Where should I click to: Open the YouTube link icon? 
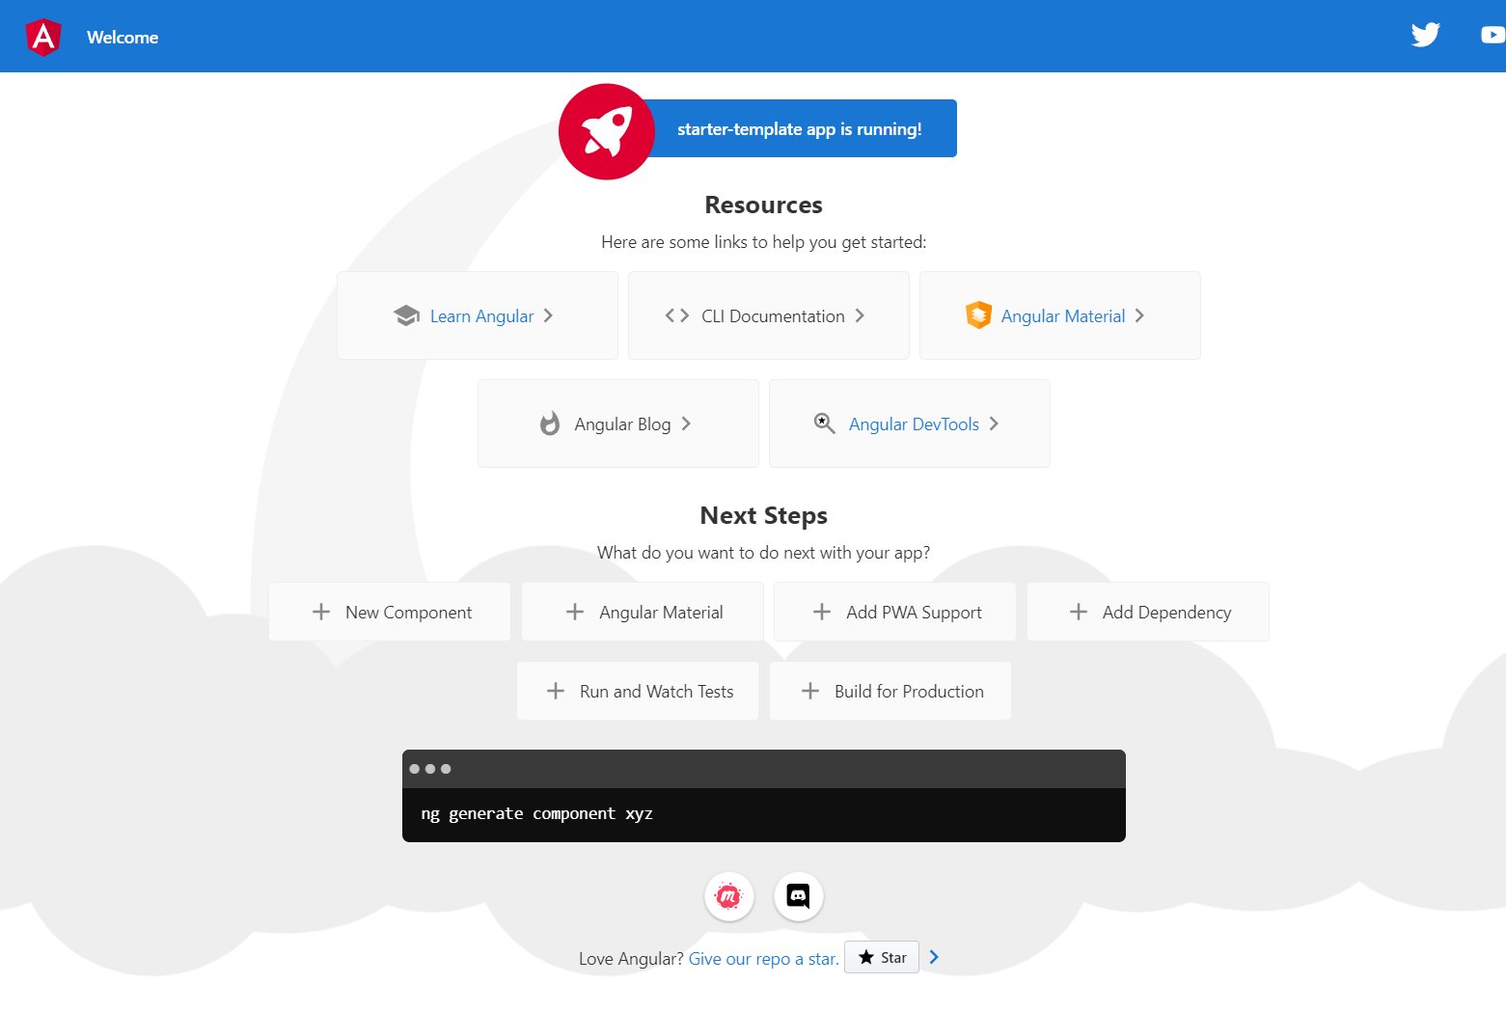pyautogui.click(x=1493, y=35)
